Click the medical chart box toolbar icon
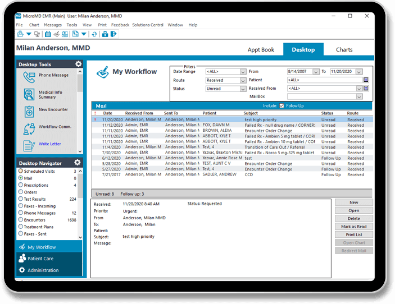Screen dimensions: 395x304 pyautogui.click(x=65, y=34)
